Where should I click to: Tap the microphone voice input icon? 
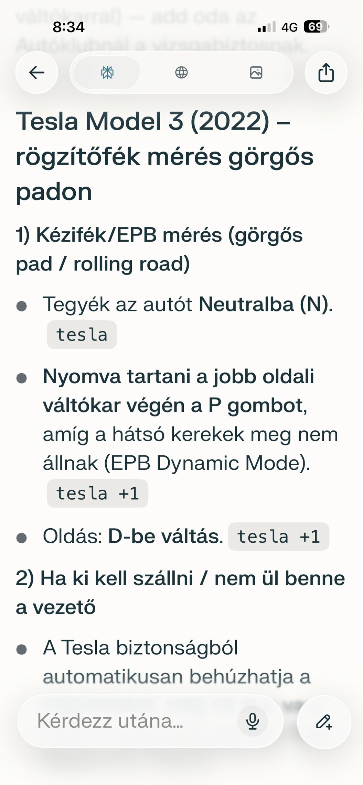[253, 721]
